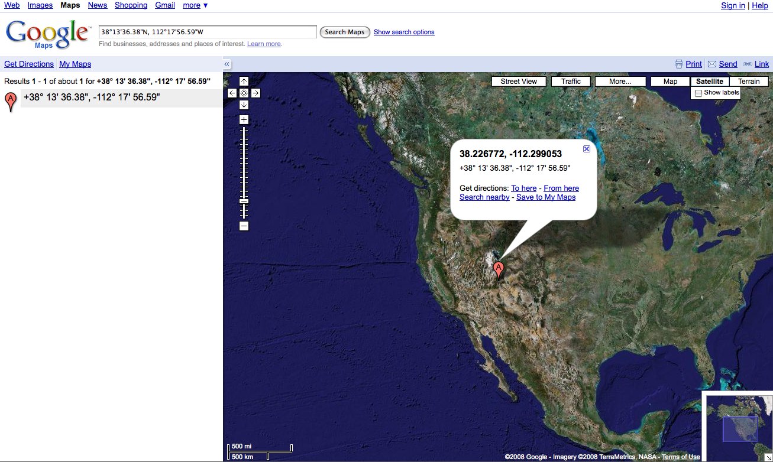This screenshot has height=462, width=773.
Task: Click Show search options link
Action: 404,32
